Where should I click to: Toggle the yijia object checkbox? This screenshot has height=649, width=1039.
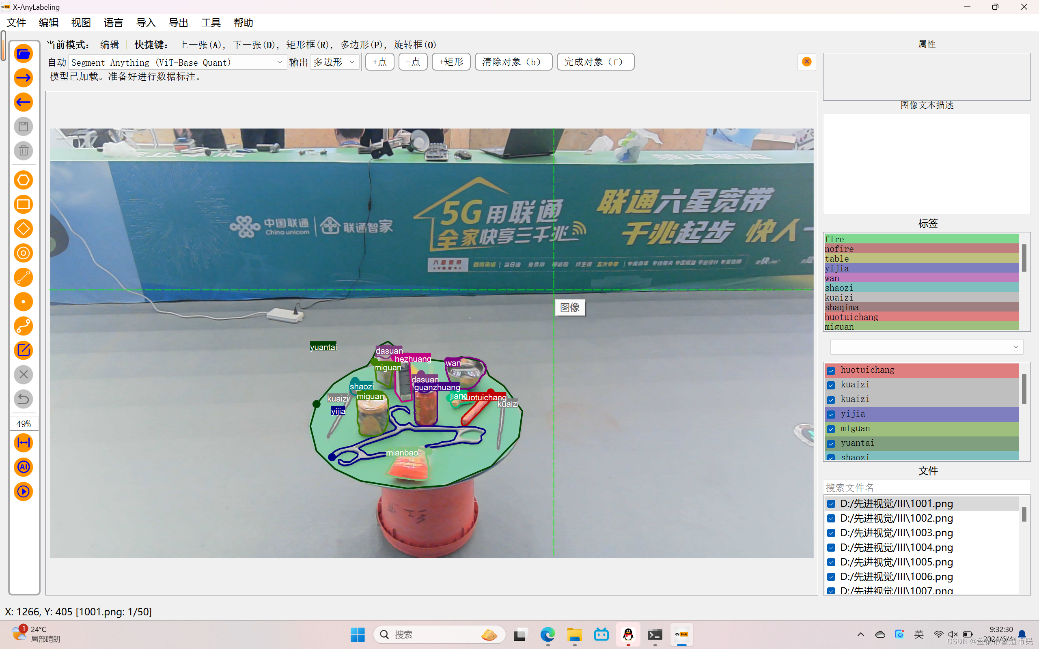(831, 414)
